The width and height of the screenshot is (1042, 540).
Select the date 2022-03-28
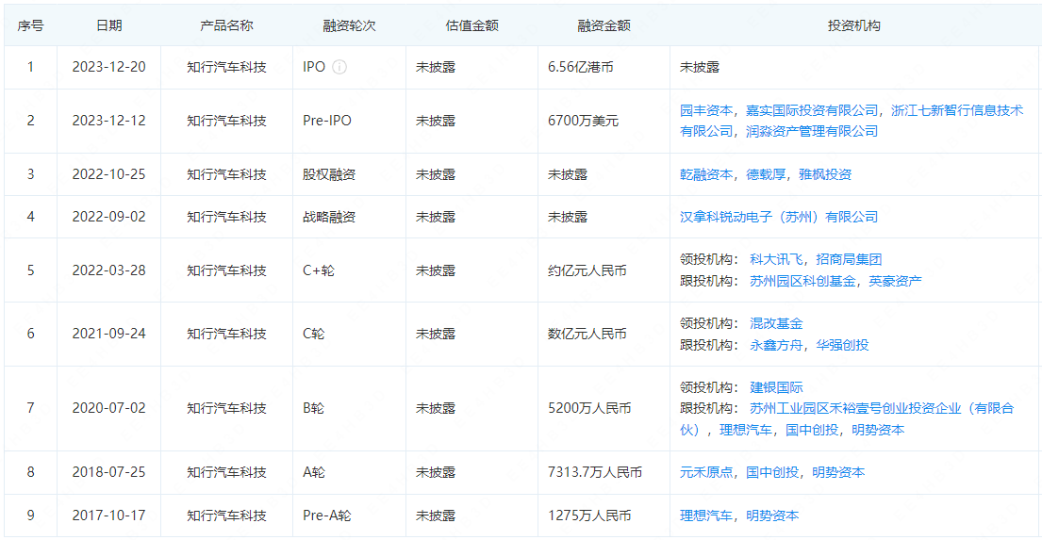[109, 270]
